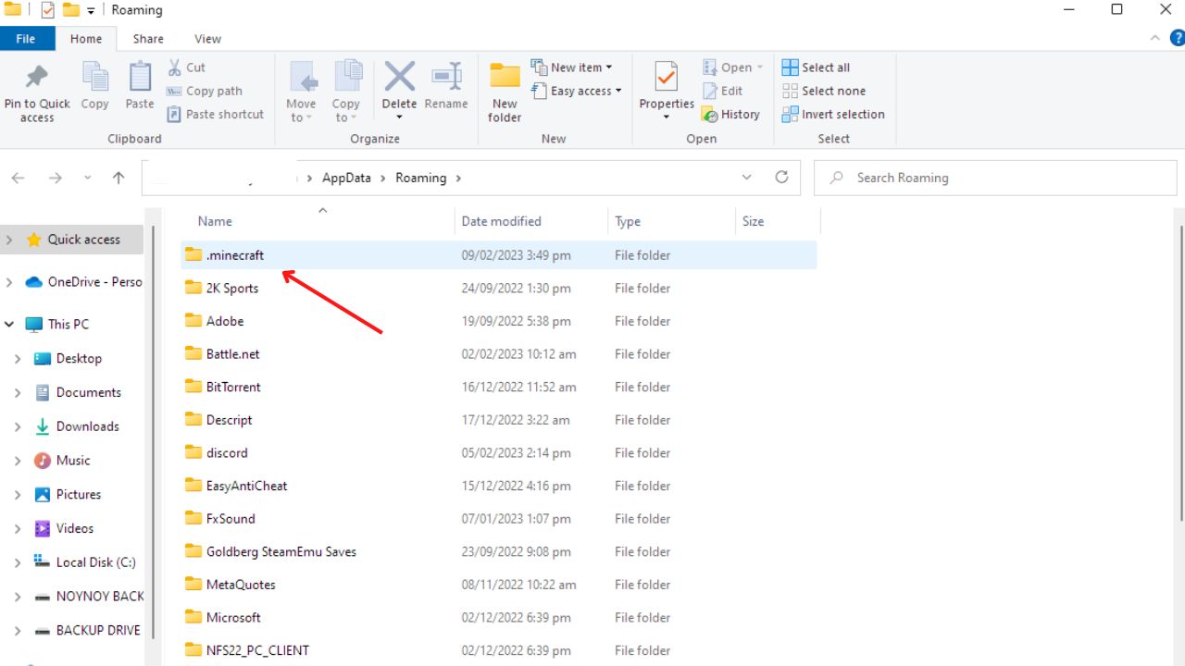Viewport: 1185px width, 666px height.
Task: Create a New folder
Action: click(x=504, y=90)
